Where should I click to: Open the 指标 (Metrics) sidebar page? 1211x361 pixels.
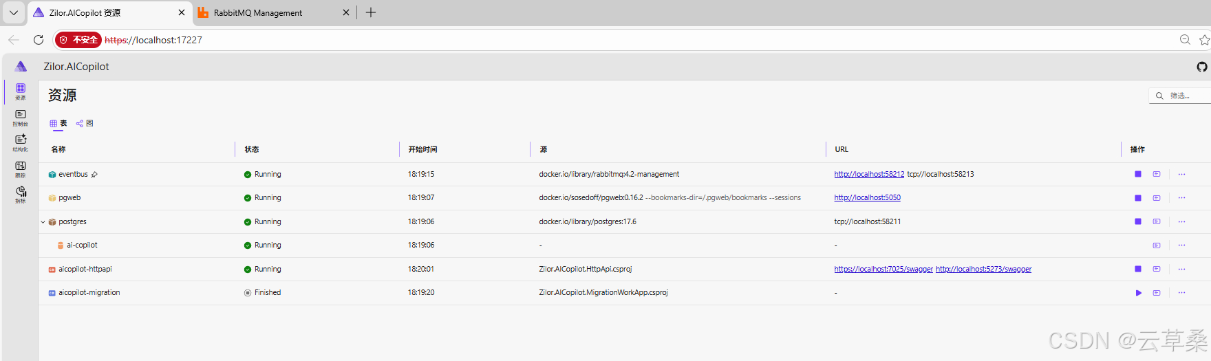(x=21, y=195)
